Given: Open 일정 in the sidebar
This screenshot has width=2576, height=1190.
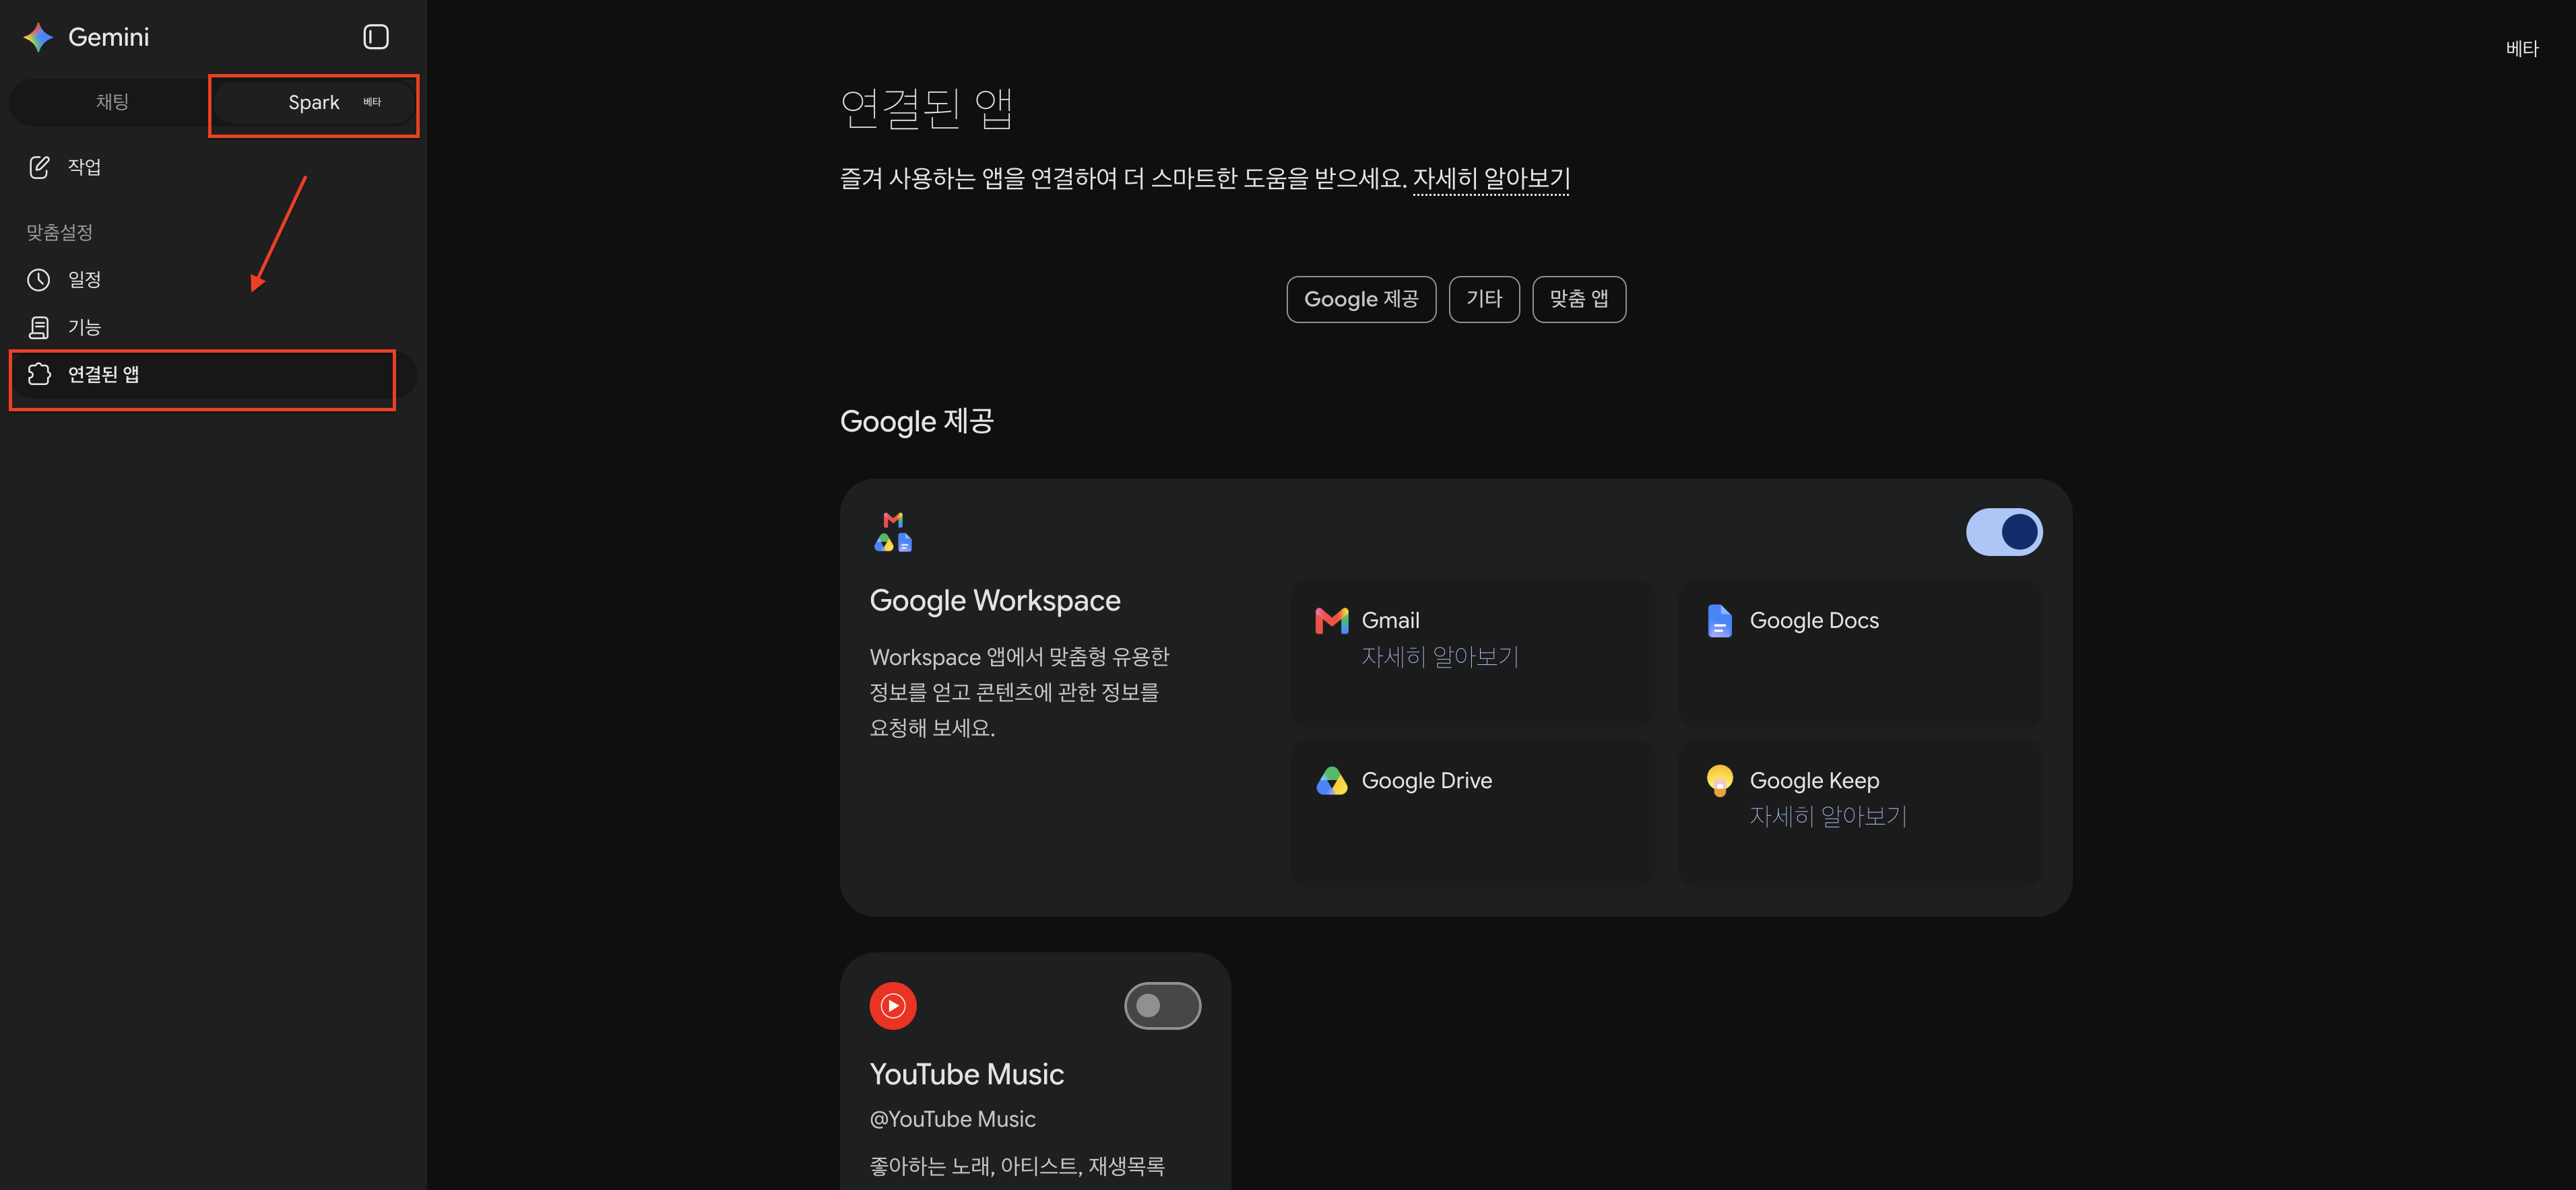Looking at the screenshot, I should click(212, 280).
